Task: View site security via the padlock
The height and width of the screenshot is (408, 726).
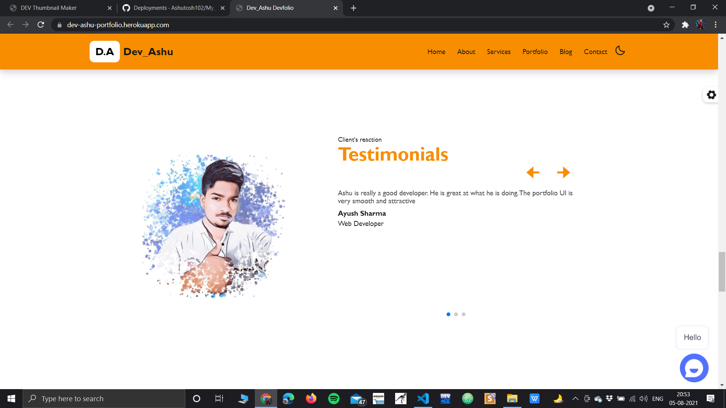Action: click(x=59, y=25)
